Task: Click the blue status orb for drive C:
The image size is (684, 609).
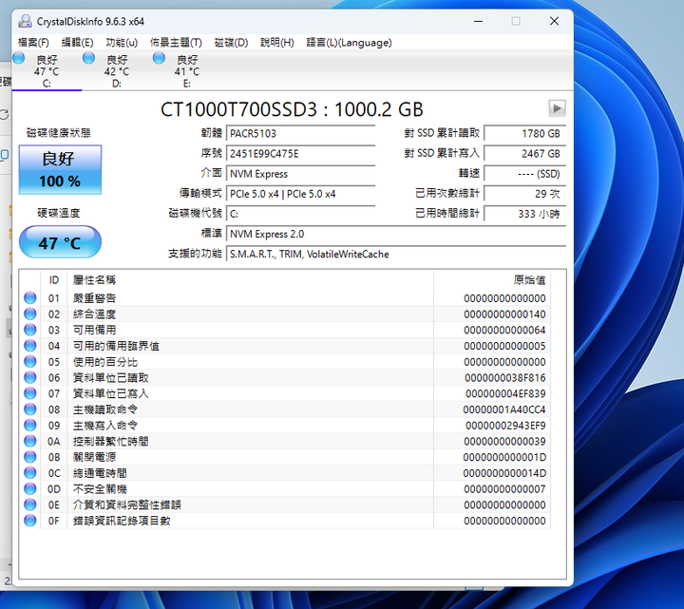Action: [19, 58]
